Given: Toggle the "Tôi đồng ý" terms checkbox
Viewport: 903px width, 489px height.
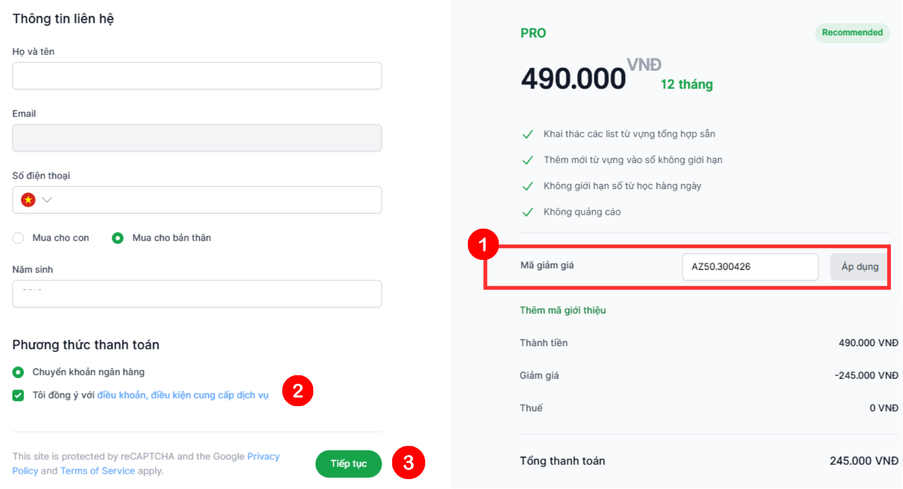Looking at the screenshot, I should [18, 396].
